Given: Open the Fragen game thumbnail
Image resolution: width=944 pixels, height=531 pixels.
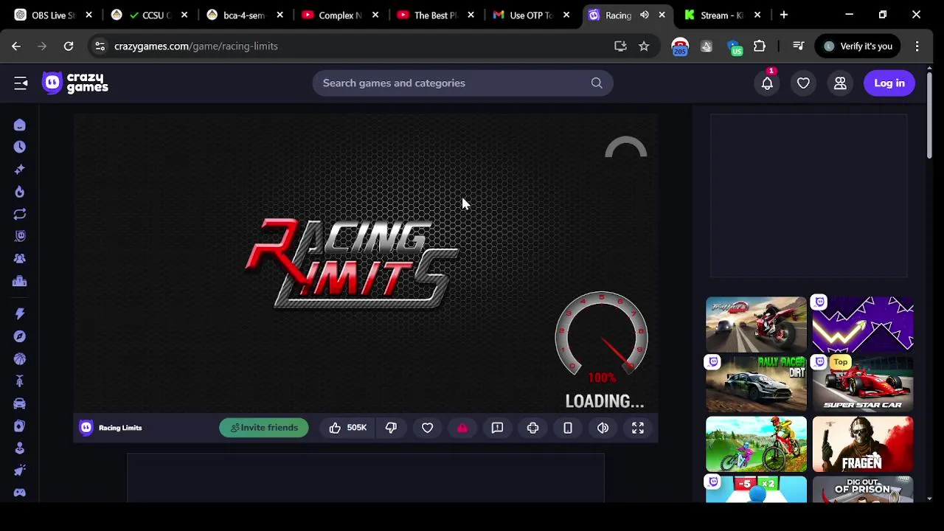Looking at the screenshot, I should click(x=863, y=444).
